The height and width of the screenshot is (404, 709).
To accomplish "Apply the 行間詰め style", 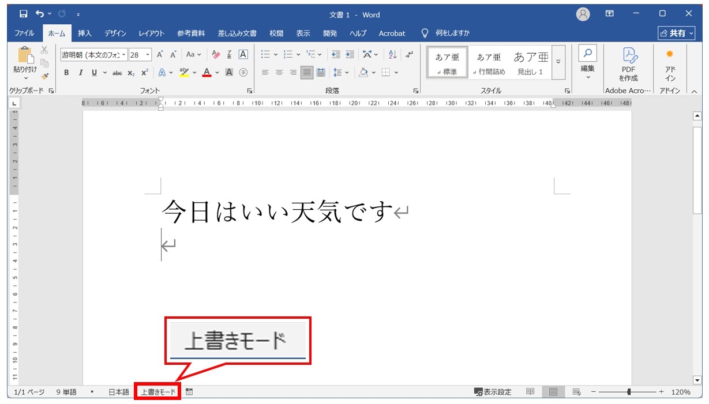I will [x=489, y=62].
